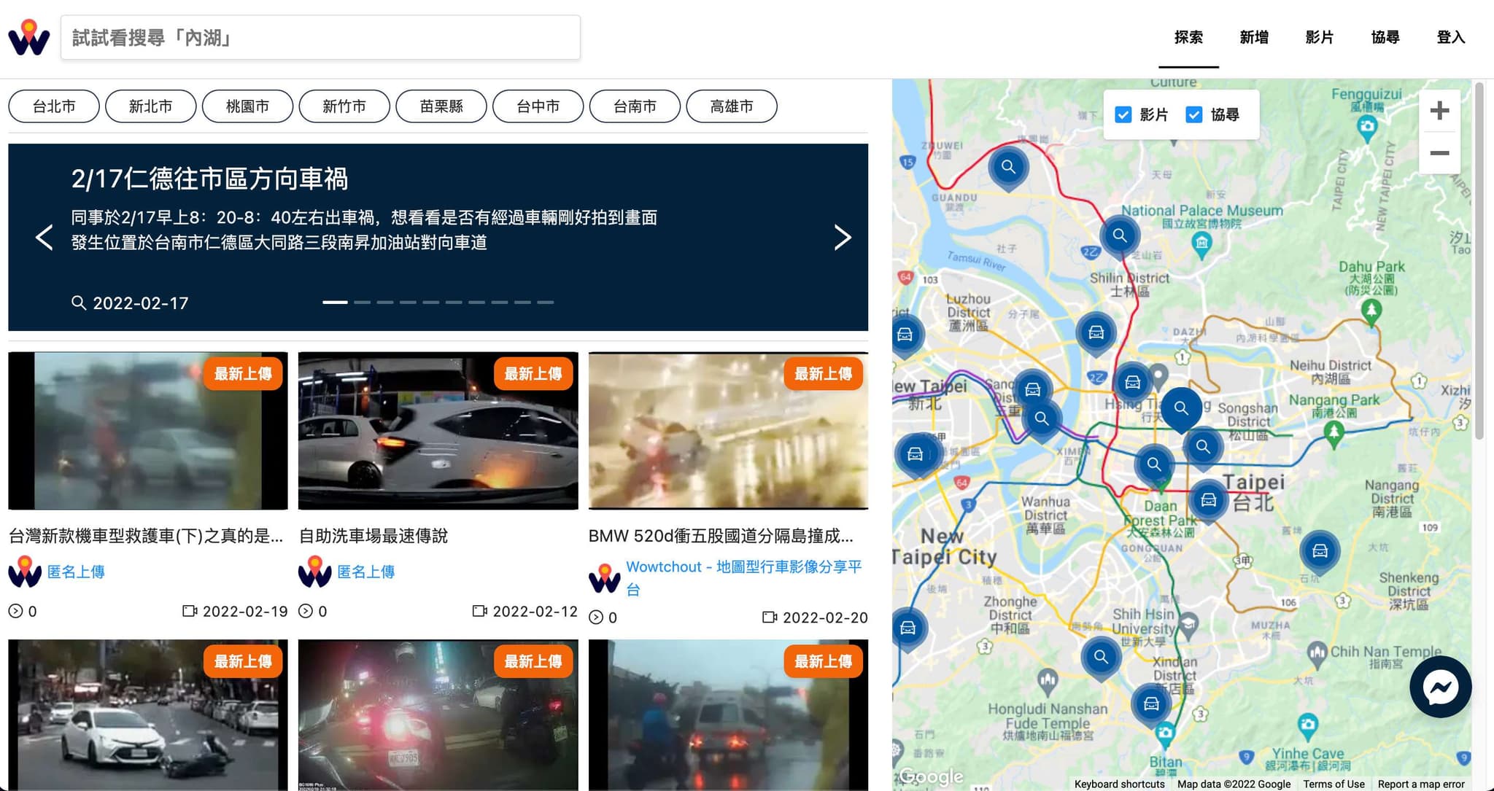Screen dimensions: 1494x791
Task: Go back a slide with the left arrow
Action: [x=43, y=237]
